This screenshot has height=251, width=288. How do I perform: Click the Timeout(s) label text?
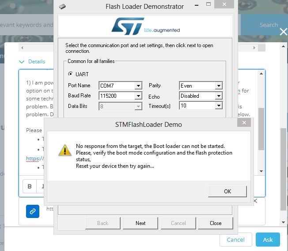tap(159, 106)
